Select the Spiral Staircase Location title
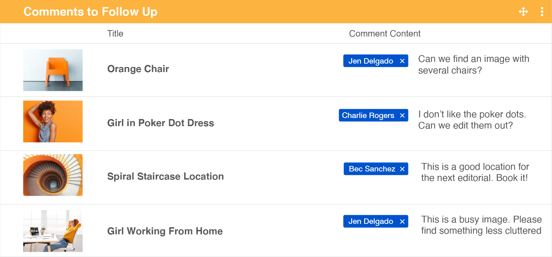 [165, 176]
